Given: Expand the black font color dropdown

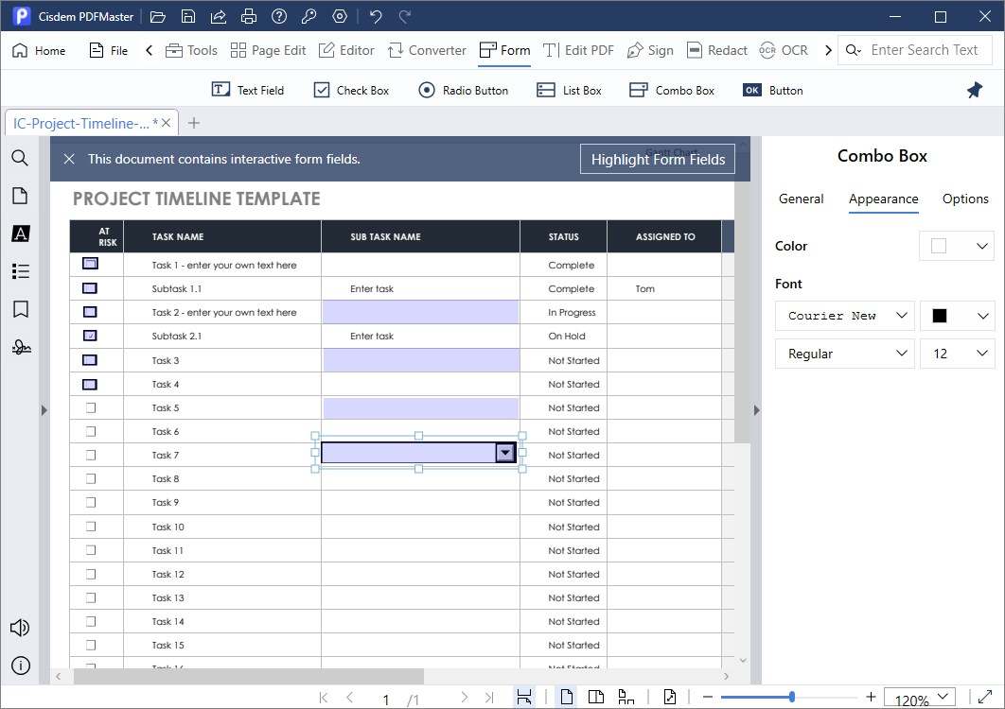Looking at the screenshot, I should click(x=957, y=316).
